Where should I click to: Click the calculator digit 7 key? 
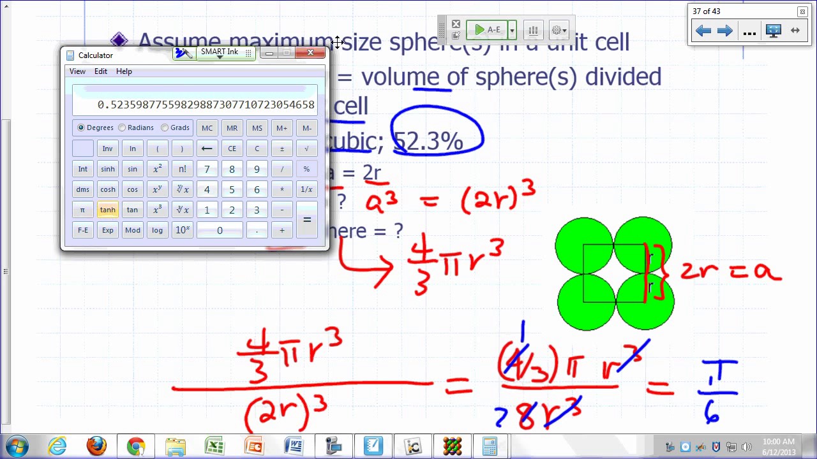[x=207, y=169]
